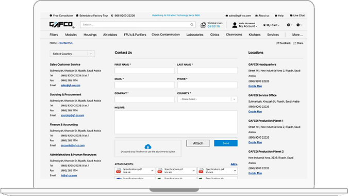Click the sourcing@gf-co.com email link
Screen dimensions: 348x196
click(x=72, y=116)
